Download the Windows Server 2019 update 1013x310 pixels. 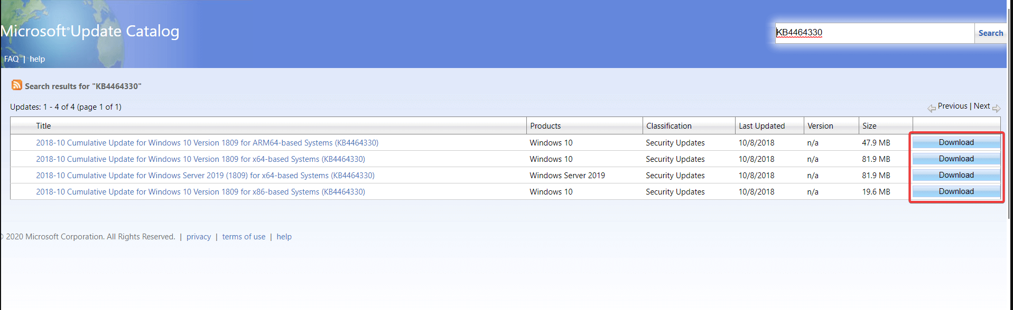pos(956,175)
